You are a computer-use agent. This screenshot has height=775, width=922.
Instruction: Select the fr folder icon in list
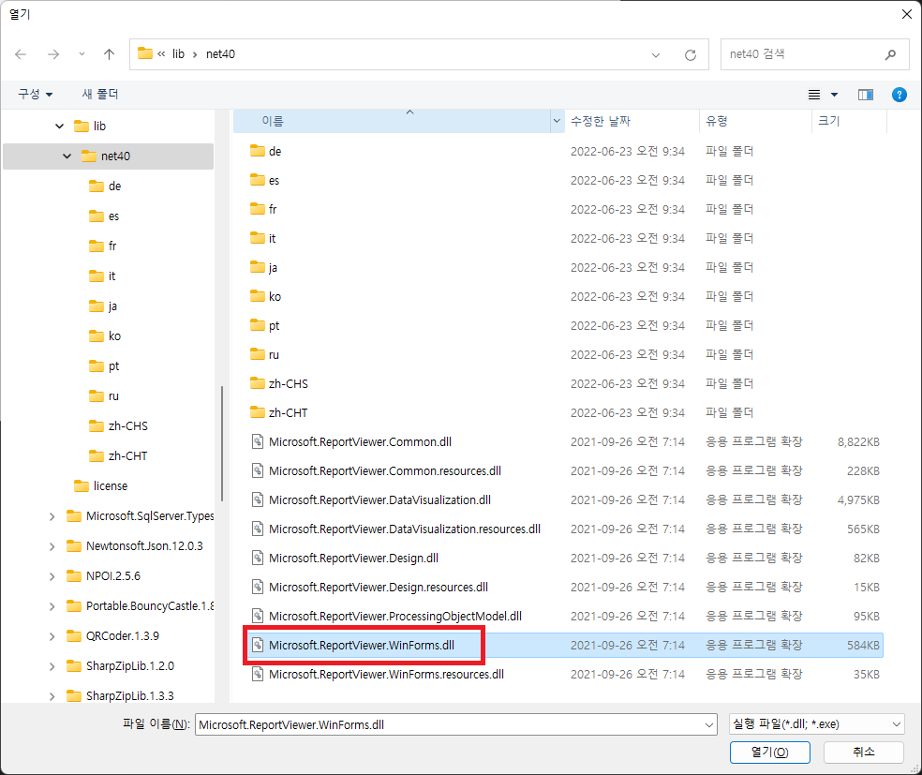[257, 209]
